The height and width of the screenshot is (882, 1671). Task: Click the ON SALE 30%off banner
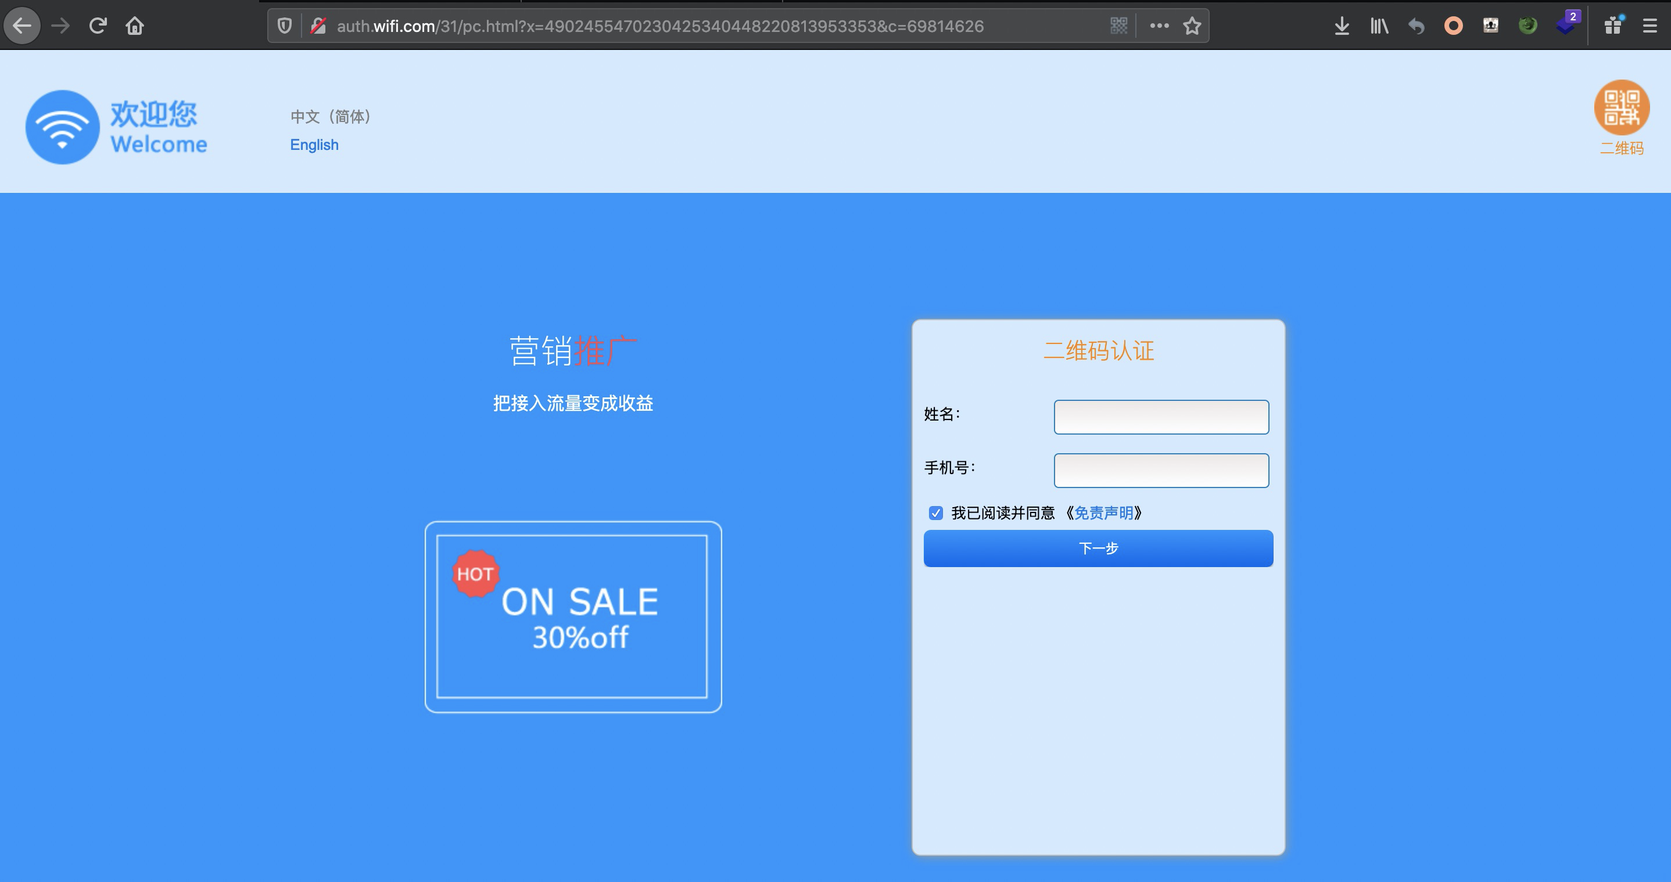coord(573,616)
